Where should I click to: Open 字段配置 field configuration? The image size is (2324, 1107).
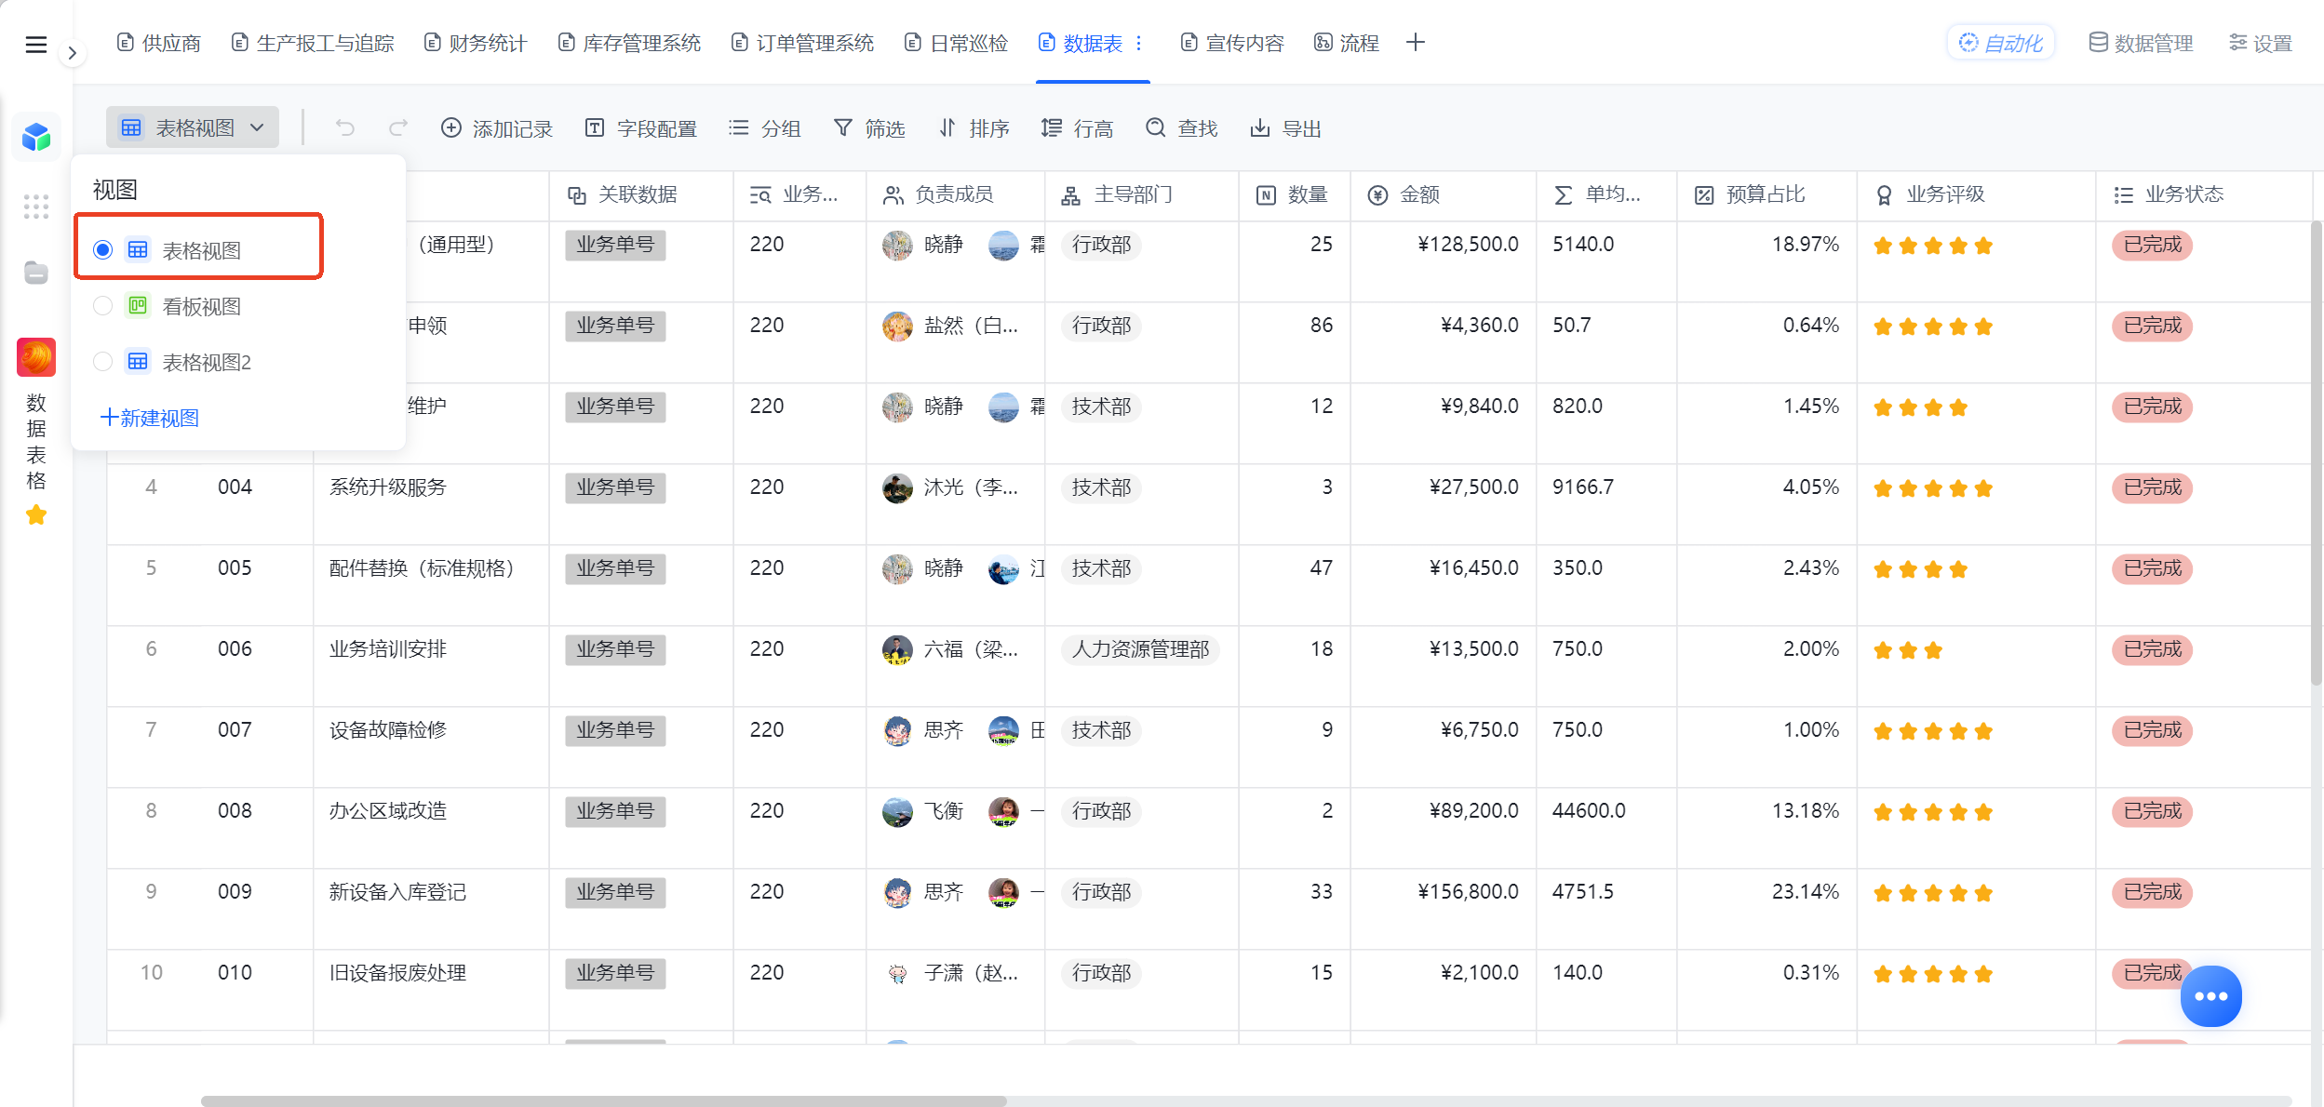tap(641, 128)
